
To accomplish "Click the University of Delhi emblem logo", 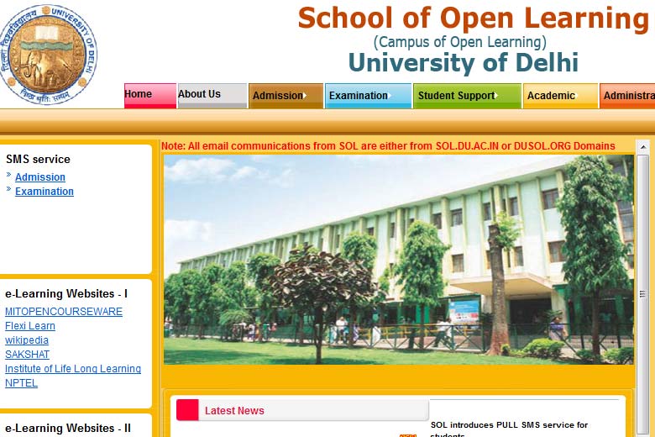I will (48, 55).
